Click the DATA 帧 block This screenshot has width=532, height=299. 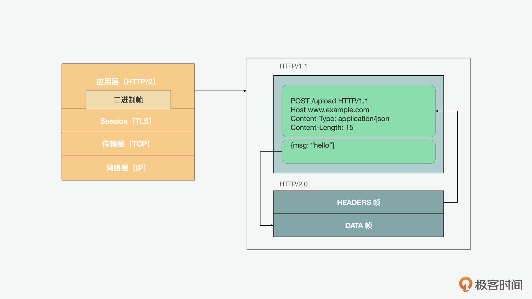tap(358, 225)
